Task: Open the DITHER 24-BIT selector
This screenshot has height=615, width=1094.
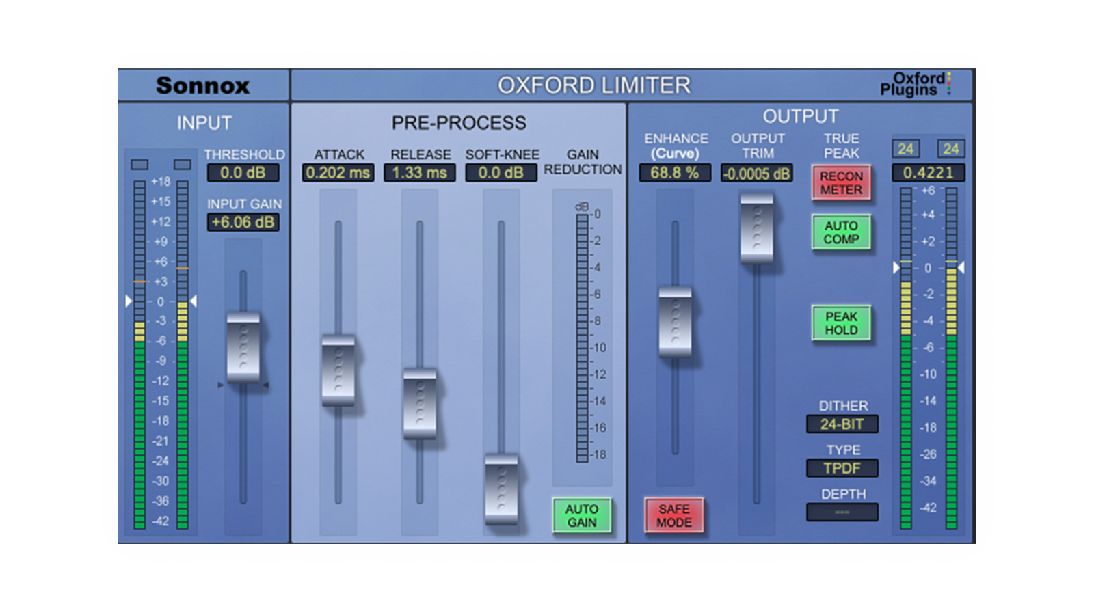Action: coord(842,424)
